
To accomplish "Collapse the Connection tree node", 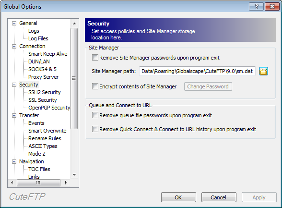I will point(14,46).
